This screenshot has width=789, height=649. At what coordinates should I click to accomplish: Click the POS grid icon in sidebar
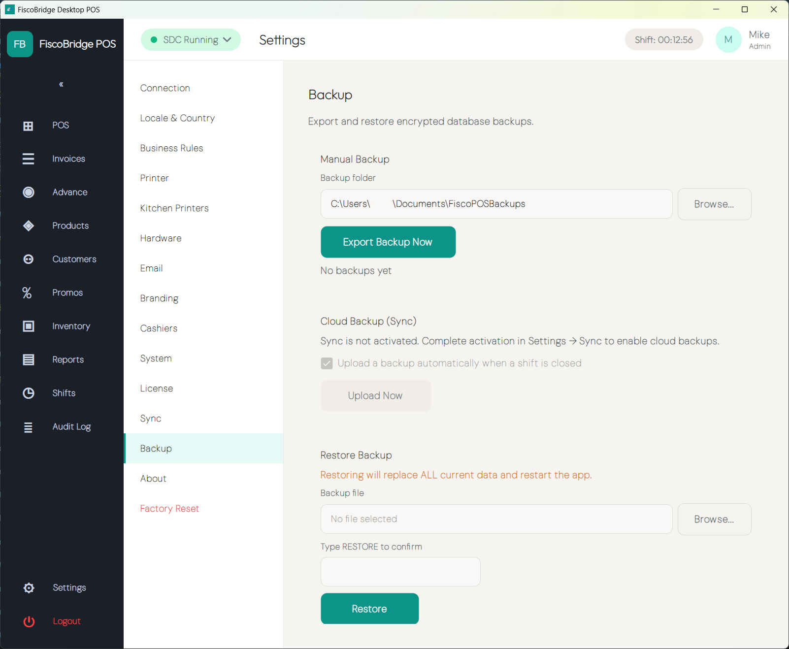tap(28, 126)
